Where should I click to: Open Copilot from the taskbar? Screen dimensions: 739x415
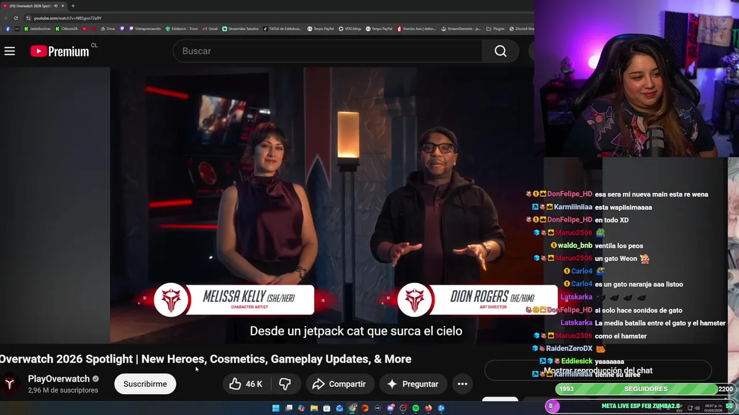pos(301,408)
